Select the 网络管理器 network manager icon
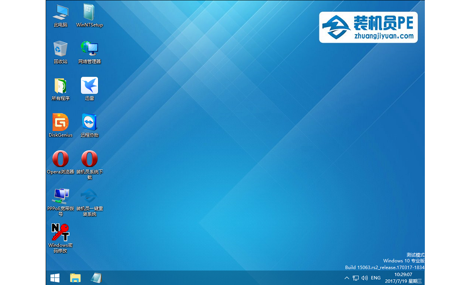Viewport: 471px width, 285px height. coord(89,49)
